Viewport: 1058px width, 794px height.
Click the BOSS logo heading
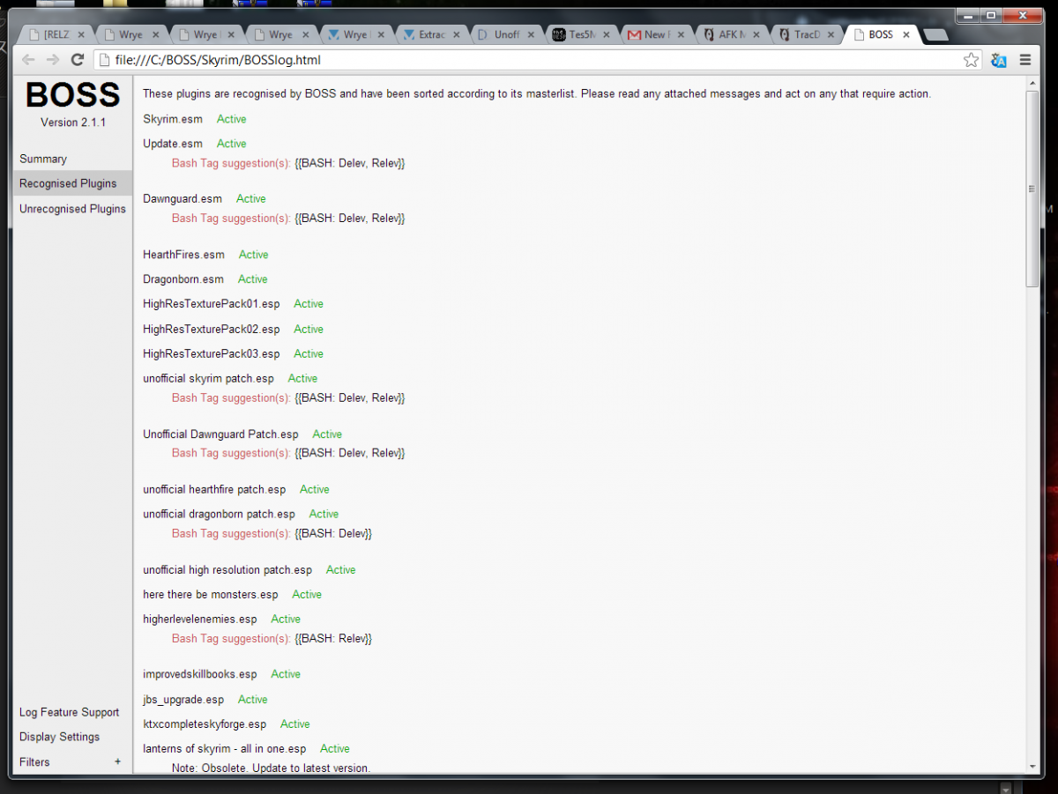(72, 95)
